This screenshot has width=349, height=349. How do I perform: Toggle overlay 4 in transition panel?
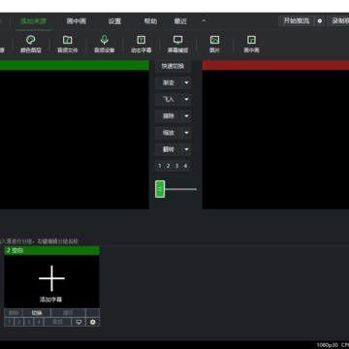[185, 166]
